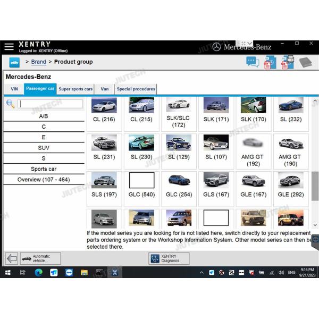Open the chat bubbles support icon
319x319 pixels.
click(253, 62)
